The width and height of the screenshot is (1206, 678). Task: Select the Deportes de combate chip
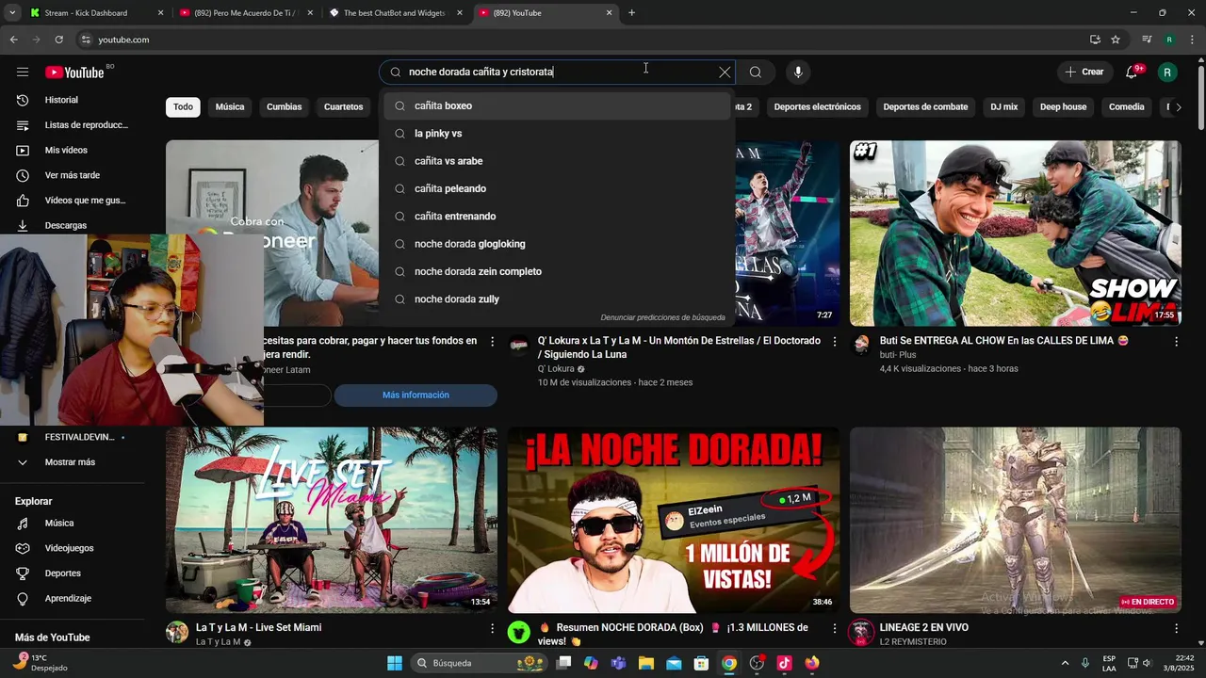pos(925,107)
